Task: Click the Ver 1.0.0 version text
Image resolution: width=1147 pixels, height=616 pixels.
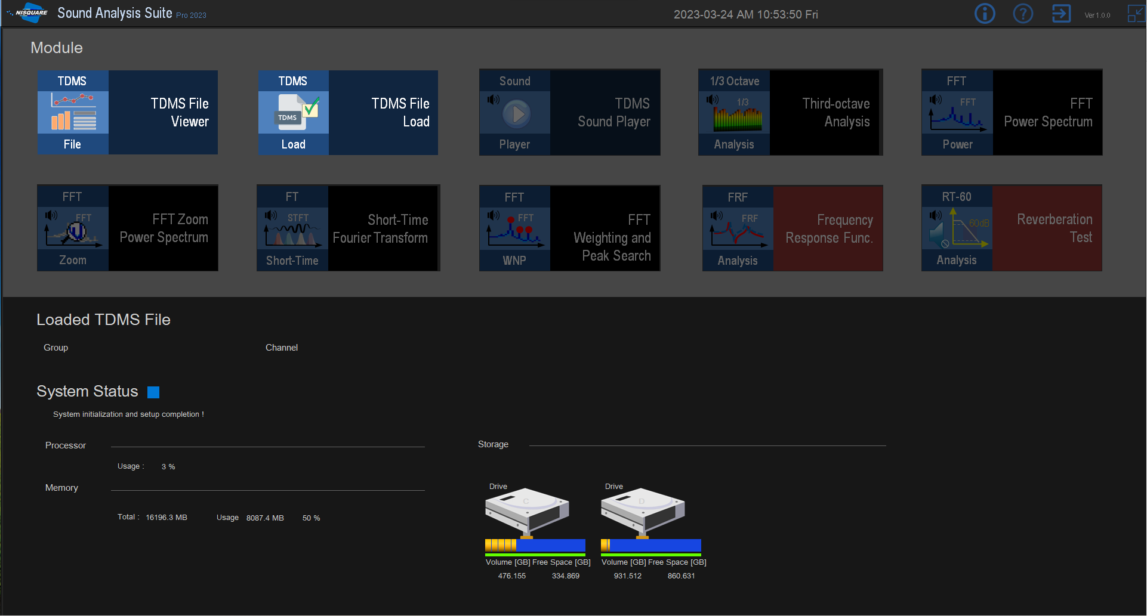Action: pos(1097,16)
